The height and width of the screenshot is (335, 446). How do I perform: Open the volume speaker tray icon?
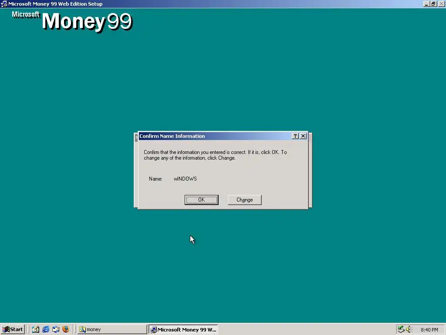coord(409,329)
